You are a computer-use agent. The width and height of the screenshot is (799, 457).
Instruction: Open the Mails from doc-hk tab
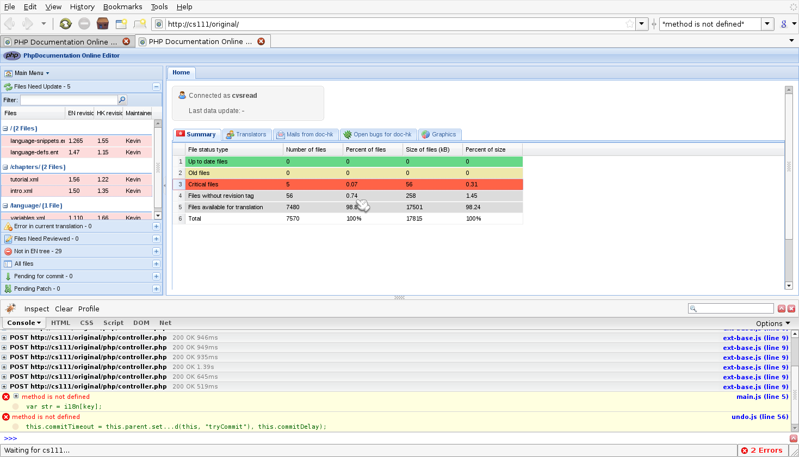click(x=305, y=135)
